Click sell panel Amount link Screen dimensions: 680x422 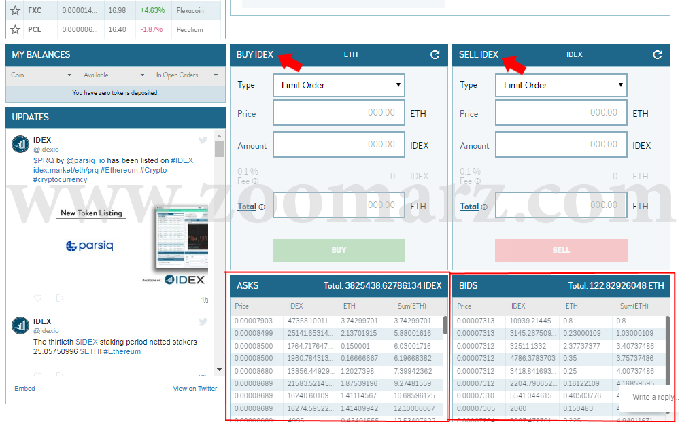[x=475, y=146]
